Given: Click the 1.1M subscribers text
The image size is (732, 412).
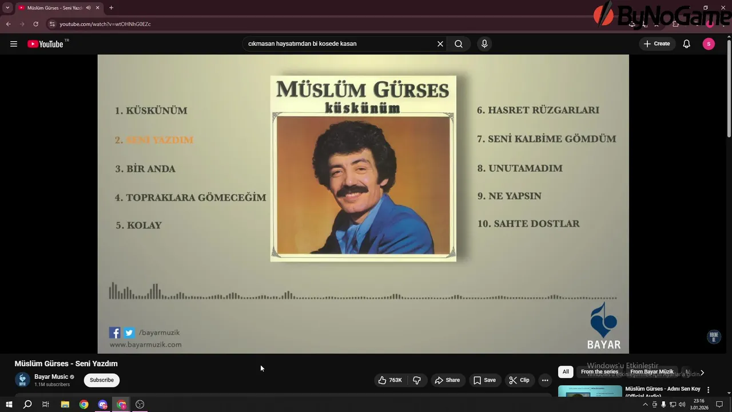Looking at the screenshot, I should 52,385.
